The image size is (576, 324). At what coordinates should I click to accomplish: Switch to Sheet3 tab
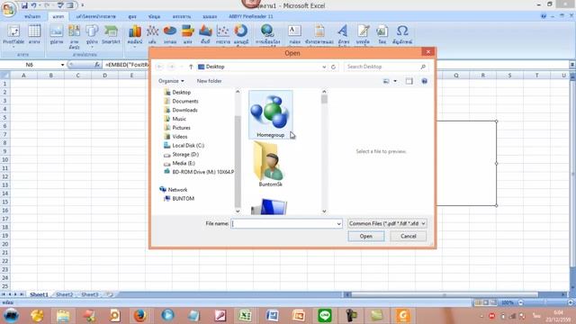click(x=90, y=294)
